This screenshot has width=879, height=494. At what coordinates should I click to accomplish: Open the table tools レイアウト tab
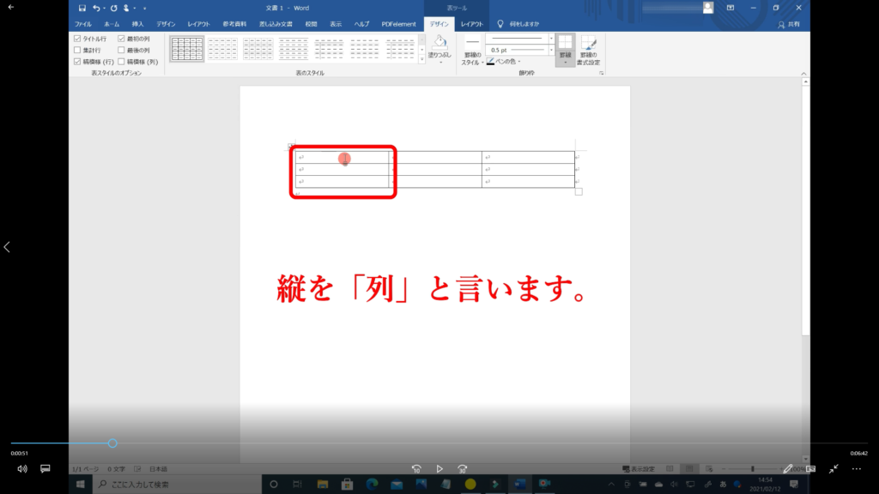pos(471,25)
